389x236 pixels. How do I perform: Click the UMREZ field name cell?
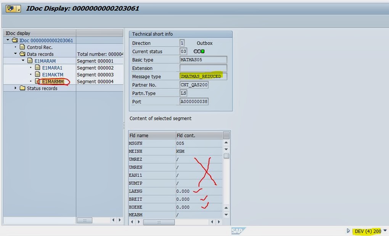click(x=152, y=159)
